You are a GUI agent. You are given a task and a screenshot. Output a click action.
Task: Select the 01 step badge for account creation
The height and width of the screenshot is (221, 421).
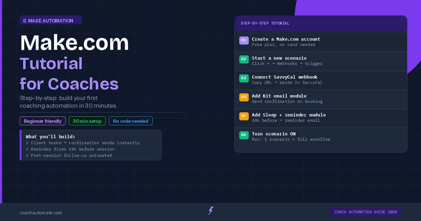pyautogui.click(x=244, y=40)
